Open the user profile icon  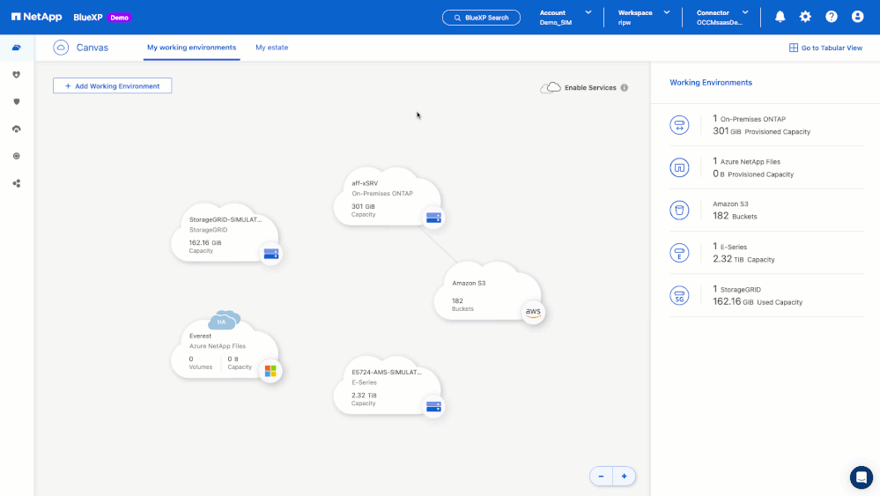tap(857, 17)
